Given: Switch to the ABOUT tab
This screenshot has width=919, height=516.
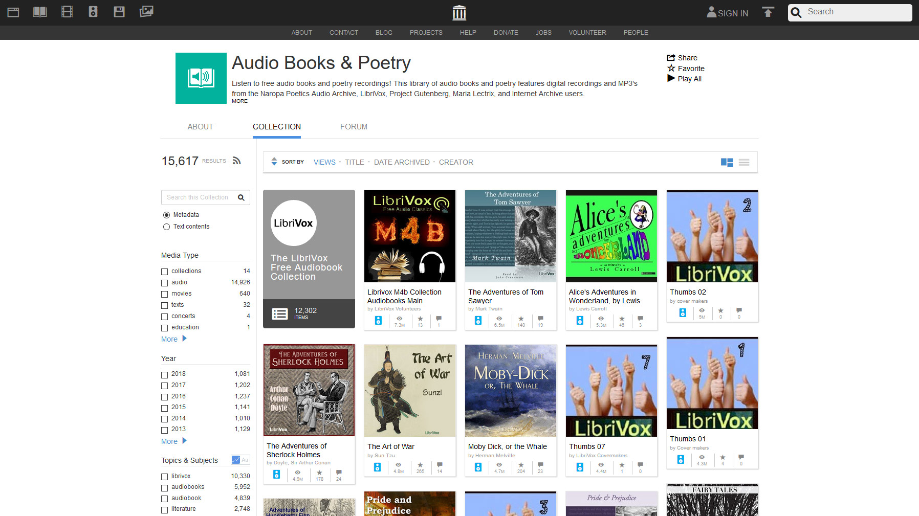Looking at the screenshot, I should coord(200,127).
